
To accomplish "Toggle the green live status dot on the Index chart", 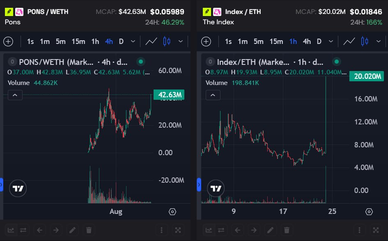I will 337,62.
